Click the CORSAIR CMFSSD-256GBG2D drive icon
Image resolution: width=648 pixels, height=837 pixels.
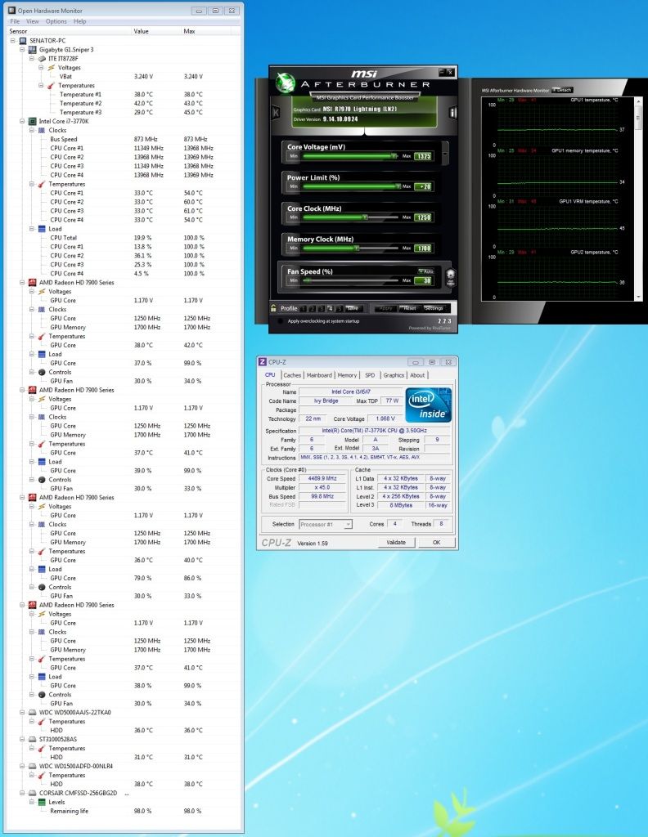coord(33,793)
